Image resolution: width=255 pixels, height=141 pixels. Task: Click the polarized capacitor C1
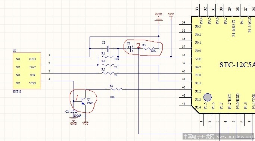click(131, 48)
